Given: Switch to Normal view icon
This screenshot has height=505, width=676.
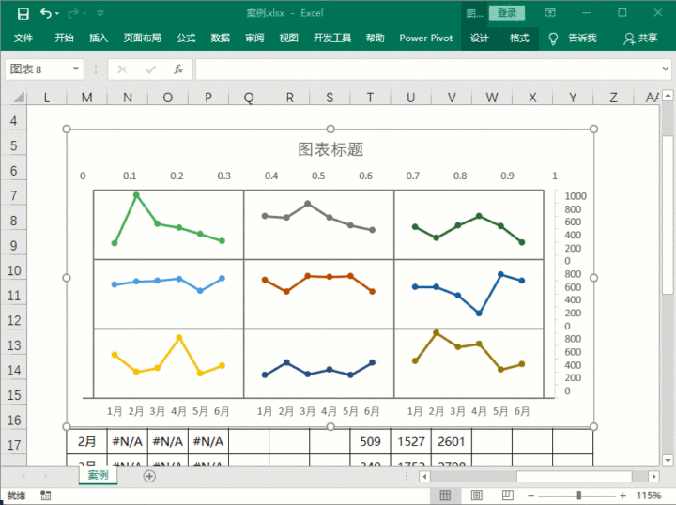Looking at the screenshot, I should (x=445, y=496).
